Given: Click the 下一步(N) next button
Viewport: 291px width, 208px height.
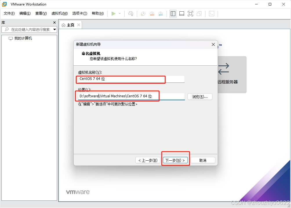Looking at the screenshot, I should (175, 160).
